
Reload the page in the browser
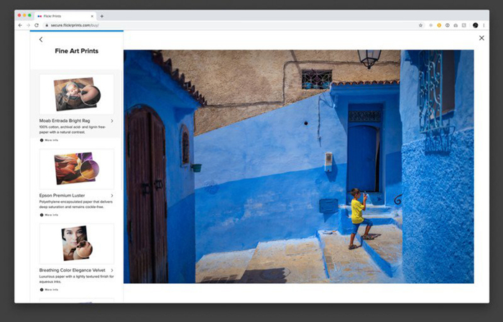[37, 25]
